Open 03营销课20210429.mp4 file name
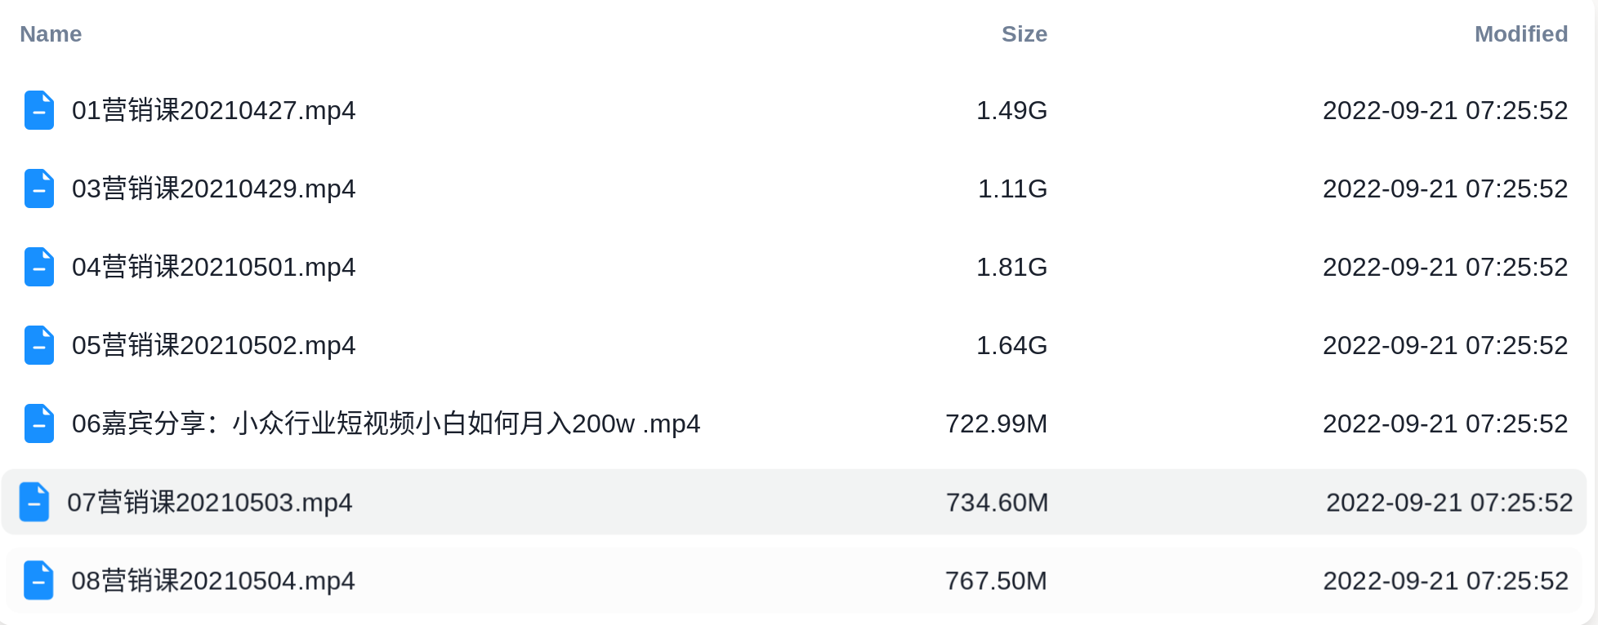The height and width of the screenshot is (625, 1598). 214,188
